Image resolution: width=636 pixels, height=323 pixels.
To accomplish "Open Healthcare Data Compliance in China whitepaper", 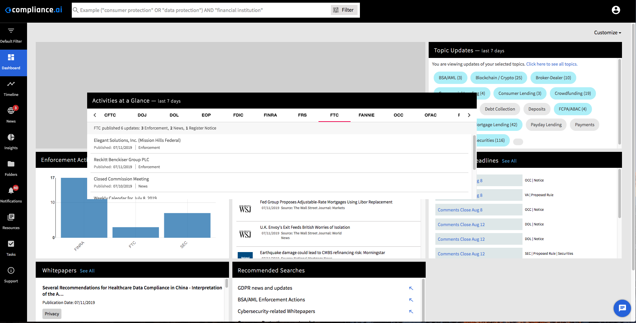I will click(132, 291).
